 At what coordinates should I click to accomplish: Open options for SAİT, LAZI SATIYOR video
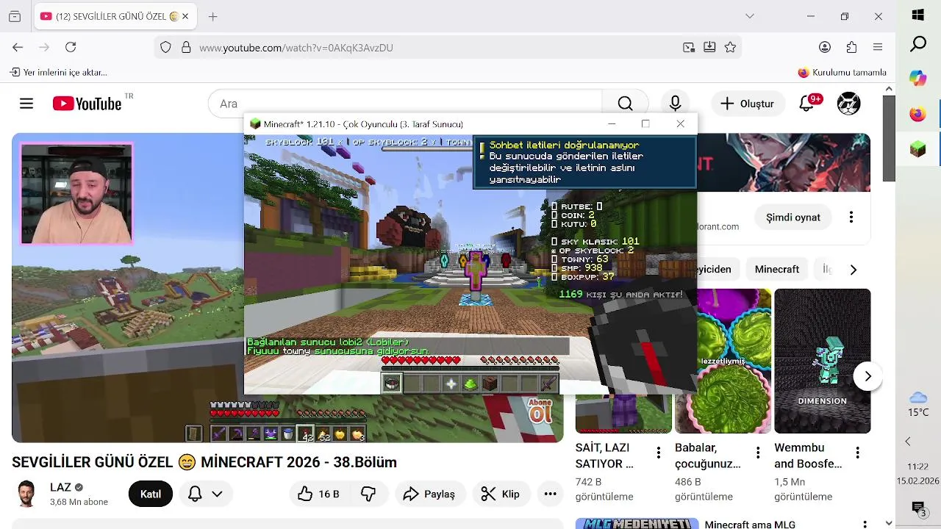[659, 453]
